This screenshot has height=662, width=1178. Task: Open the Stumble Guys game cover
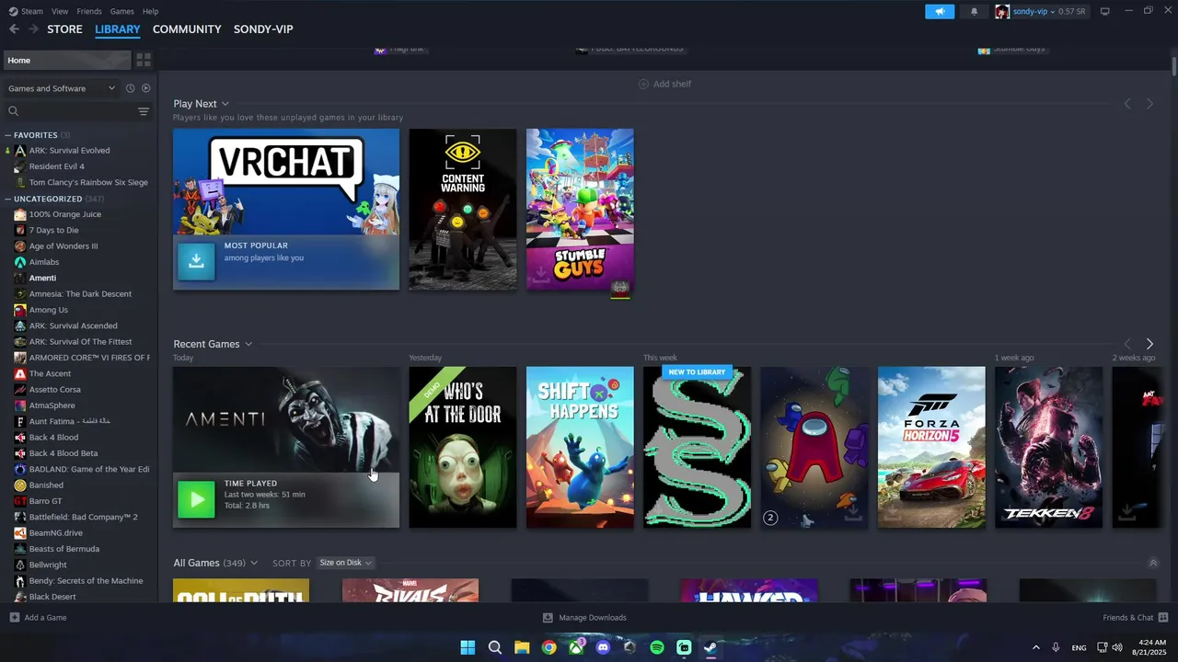point(580,209)
